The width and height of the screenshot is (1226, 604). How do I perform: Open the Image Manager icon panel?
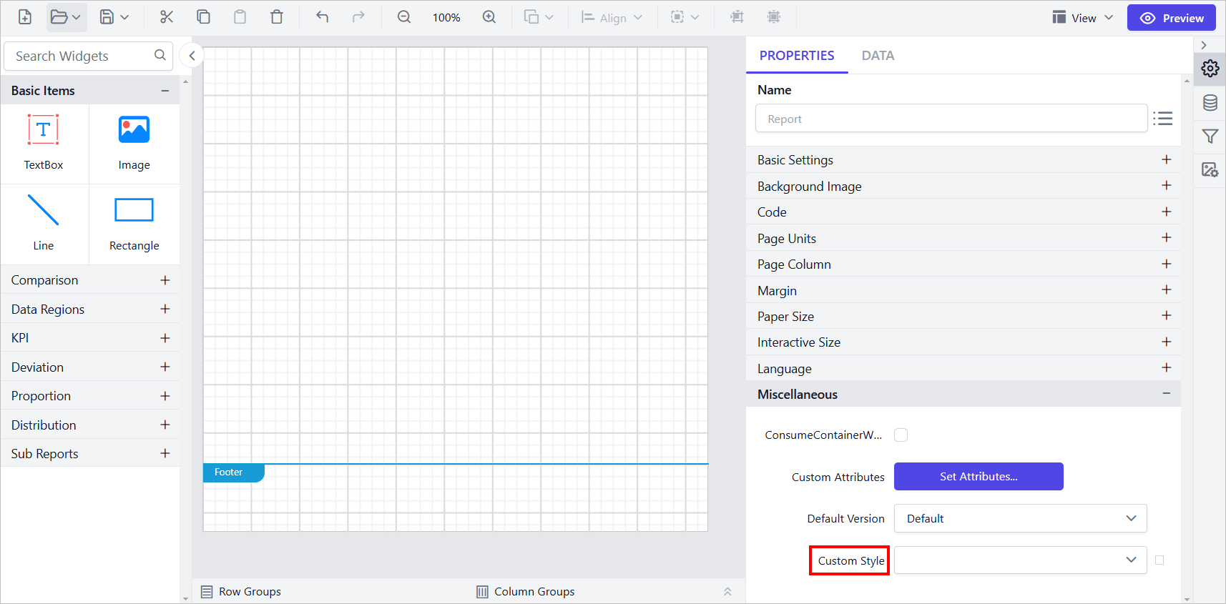[x=1210, y=169]
